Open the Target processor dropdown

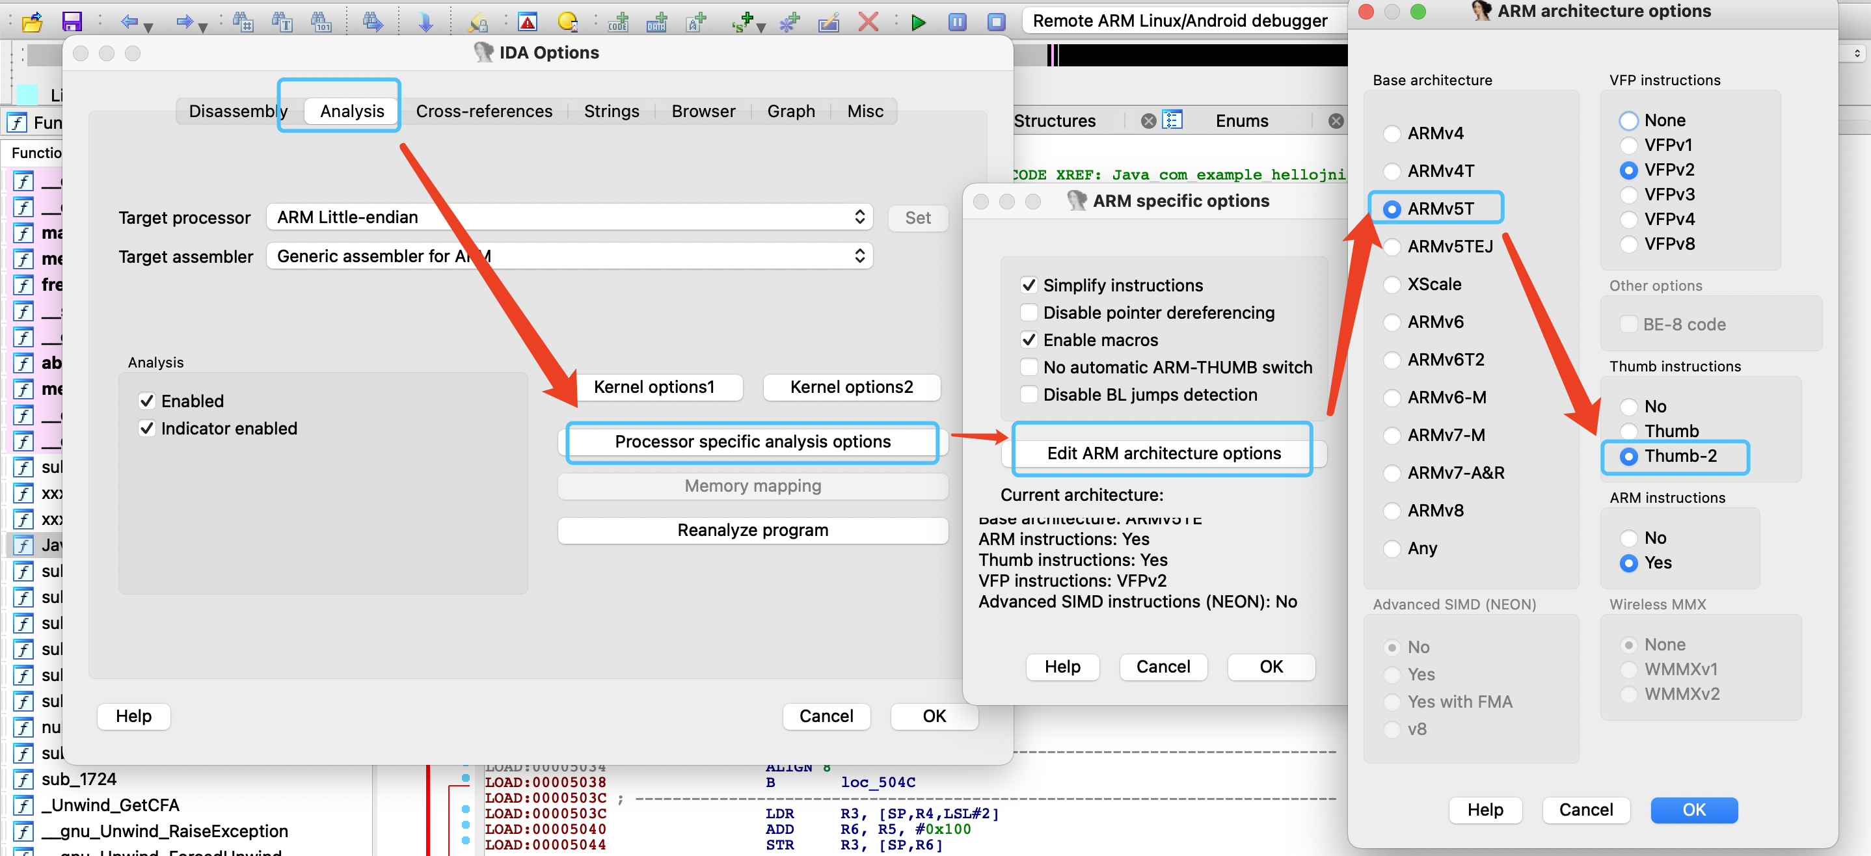pyautogui.click(x=569, y=217)
